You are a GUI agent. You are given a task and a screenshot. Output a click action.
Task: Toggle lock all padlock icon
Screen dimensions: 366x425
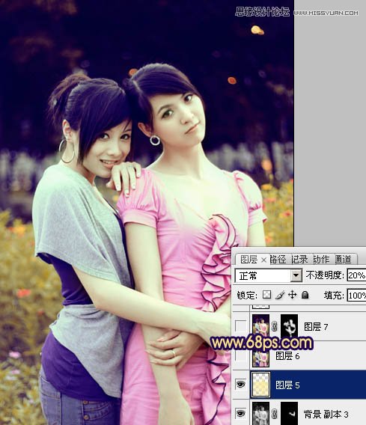click(x=305, y=295)
